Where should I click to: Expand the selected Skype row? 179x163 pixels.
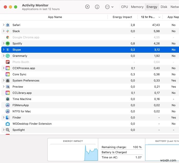[4, 50]
